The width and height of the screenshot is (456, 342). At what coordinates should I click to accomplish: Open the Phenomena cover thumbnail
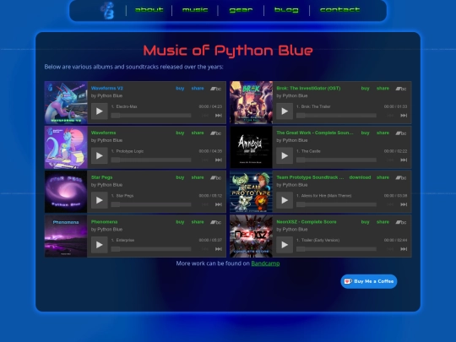pos(66,236)
